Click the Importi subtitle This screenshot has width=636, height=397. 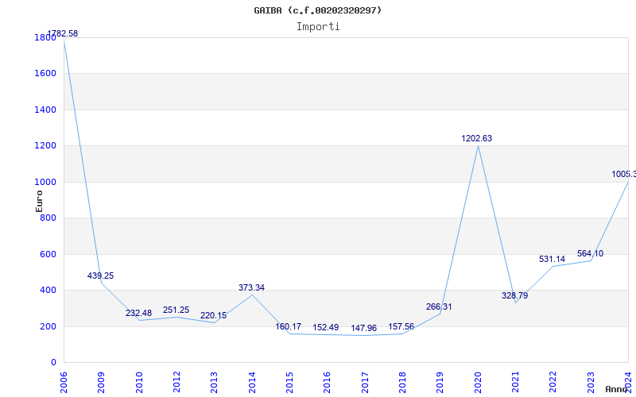pyautogui.click(x=318, y=27)
